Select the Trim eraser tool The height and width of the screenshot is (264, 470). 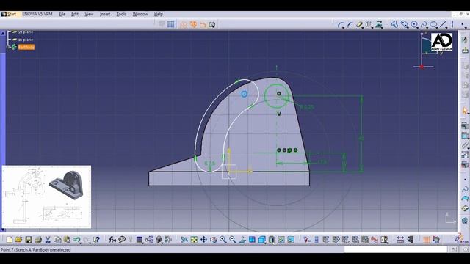[359, 24]
